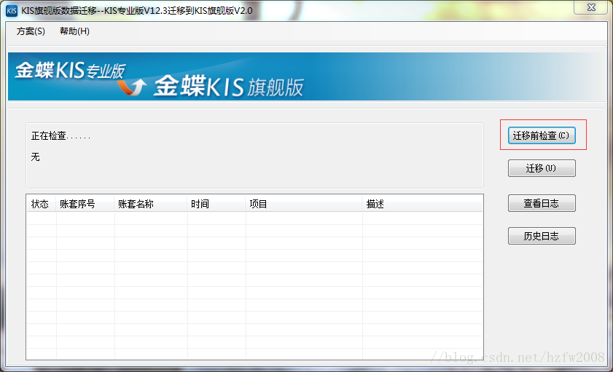Open the 帮助(H) menu
The height and width of the screenshot is (372, 613).
(x=74, y=31)
